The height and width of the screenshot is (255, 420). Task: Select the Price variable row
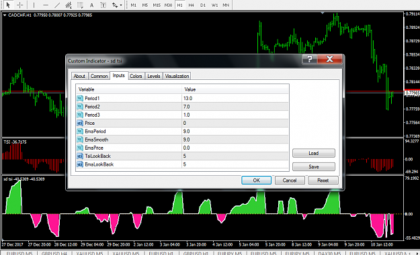click(x=182, y=123)
